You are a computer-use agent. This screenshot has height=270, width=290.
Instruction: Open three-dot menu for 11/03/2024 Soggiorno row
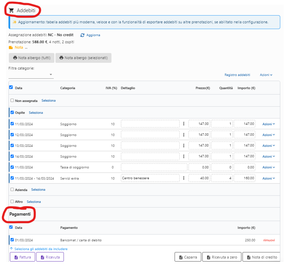tap(184, 124)
